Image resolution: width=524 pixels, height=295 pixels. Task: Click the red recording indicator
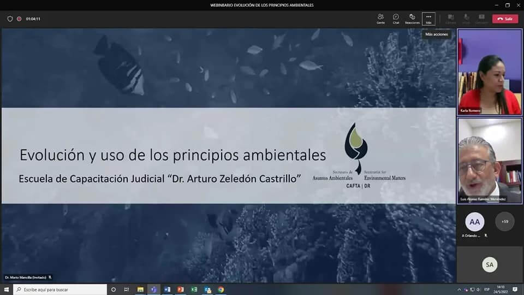[x=19, y=19]
